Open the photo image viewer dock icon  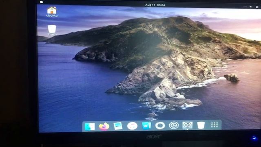pyautogui.click(x=118, y=126)
